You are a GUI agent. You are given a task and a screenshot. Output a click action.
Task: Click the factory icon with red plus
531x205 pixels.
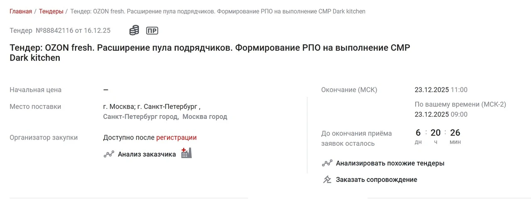click(x=186, y=153)
